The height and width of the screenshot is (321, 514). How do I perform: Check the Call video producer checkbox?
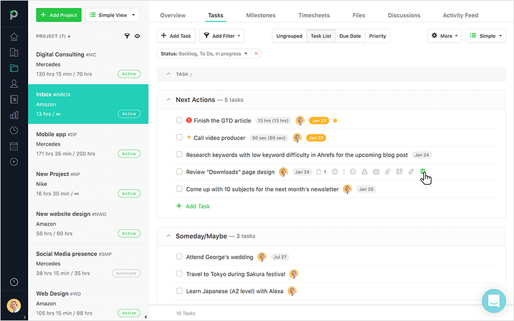pos(179,137)
